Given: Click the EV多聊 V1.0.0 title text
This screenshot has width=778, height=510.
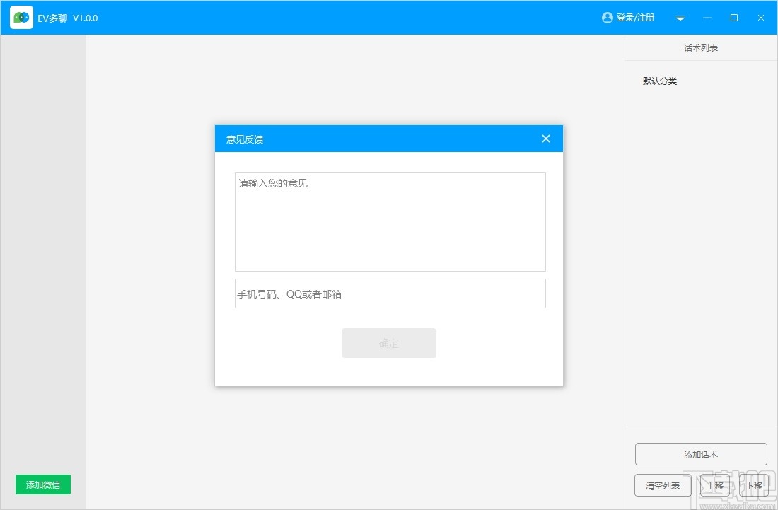Looking at the screenshot, I should pos(67,18).
